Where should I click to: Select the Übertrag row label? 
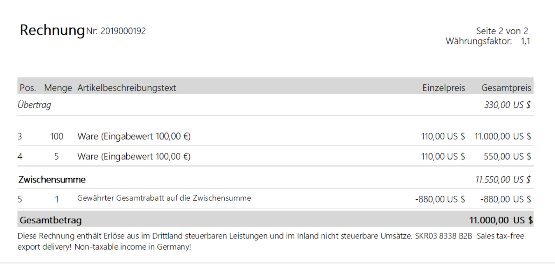pos(34,105)
